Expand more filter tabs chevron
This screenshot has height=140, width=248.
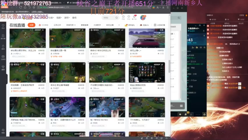[119, 25]
